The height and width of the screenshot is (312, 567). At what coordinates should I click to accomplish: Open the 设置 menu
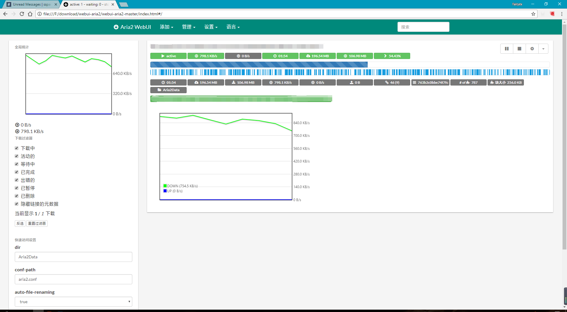[211, 27]
